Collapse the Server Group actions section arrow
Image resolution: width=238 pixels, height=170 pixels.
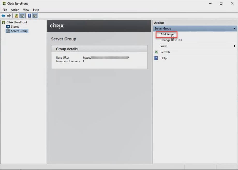pos(234,28)
